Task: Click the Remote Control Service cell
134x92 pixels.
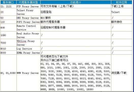Action: pyautogui.click(x=28, y=28)
